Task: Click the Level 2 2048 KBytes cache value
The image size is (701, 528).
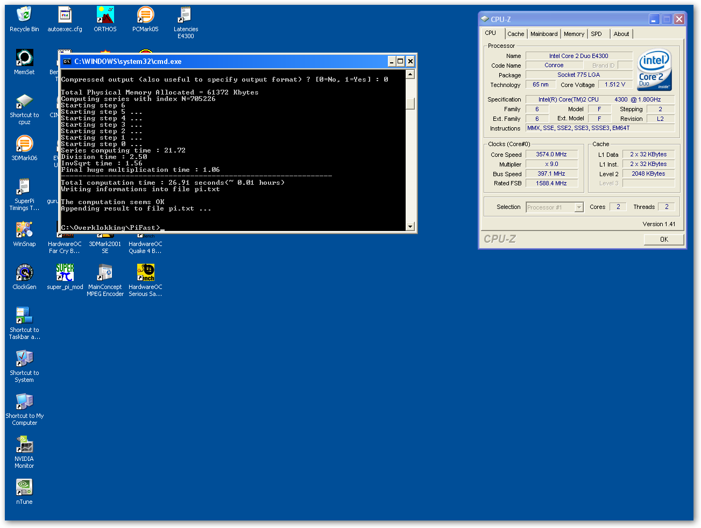Action: pyautogui.click(x=648, y=173)
